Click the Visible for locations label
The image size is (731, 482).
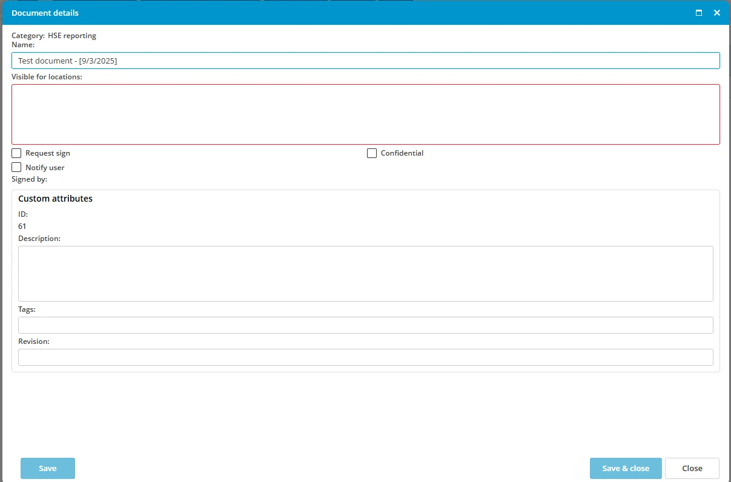(x=47, y=77)
